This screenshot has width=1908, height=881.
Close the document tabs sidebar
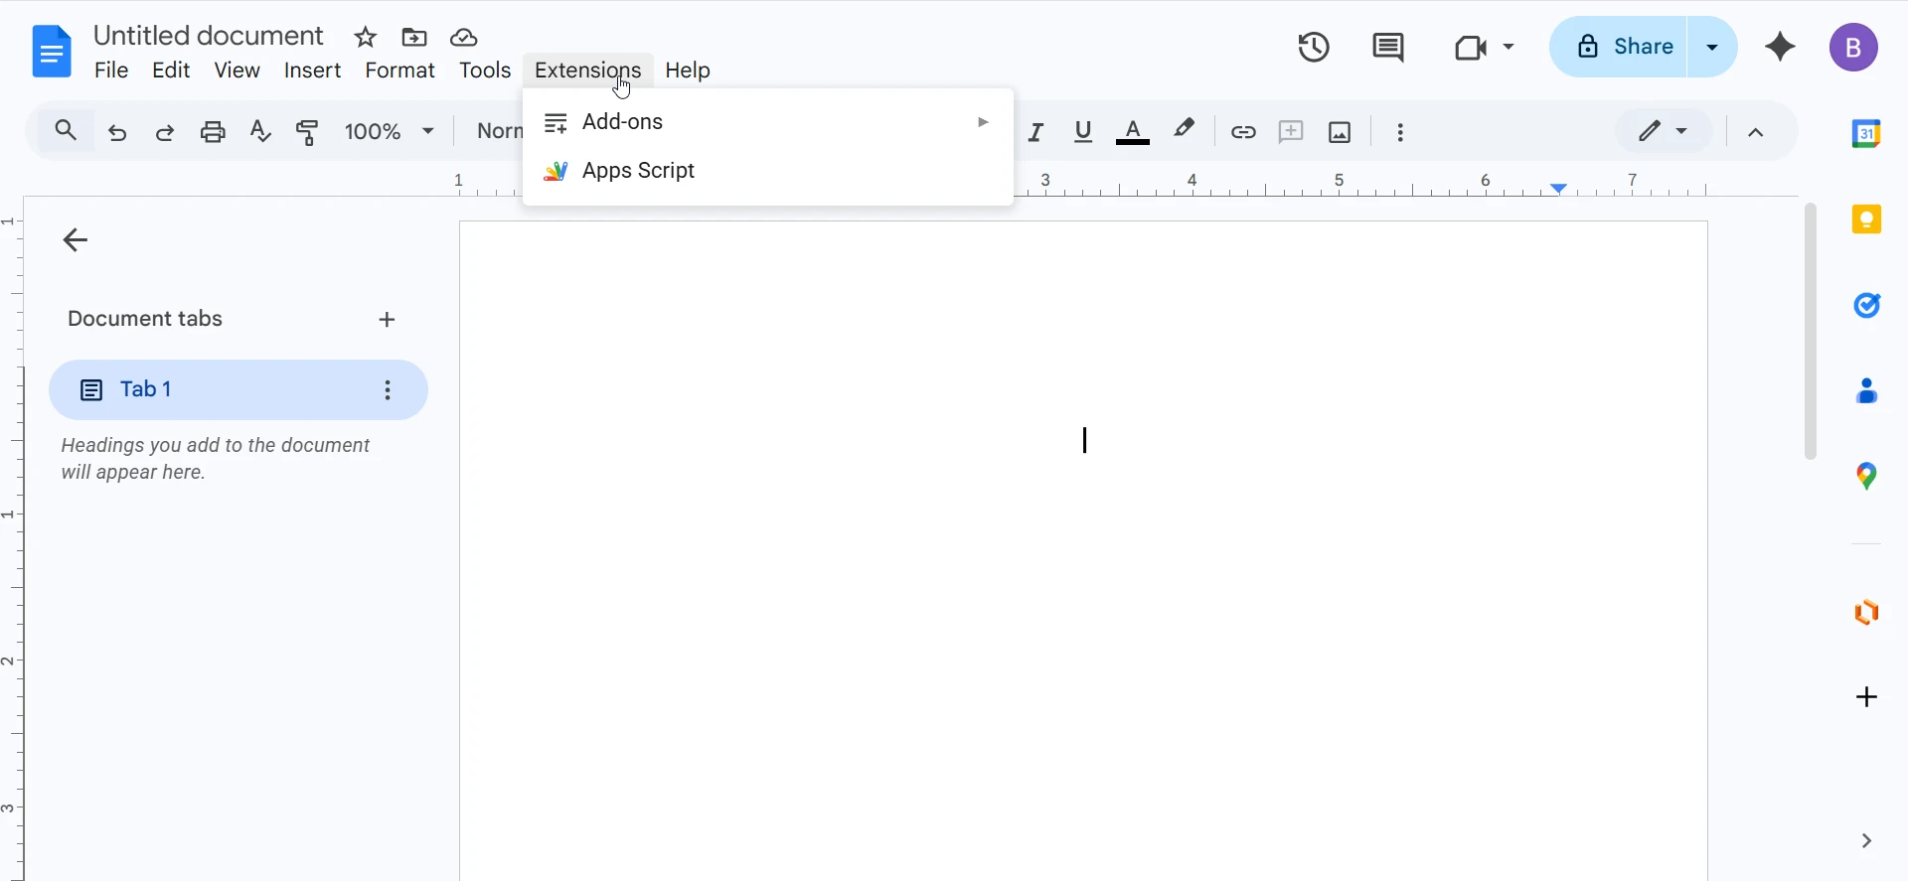(x=76, y=239)
